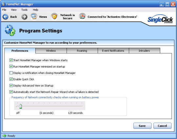
Task: Click the 'off' slider label
Action: coord(18,113)
